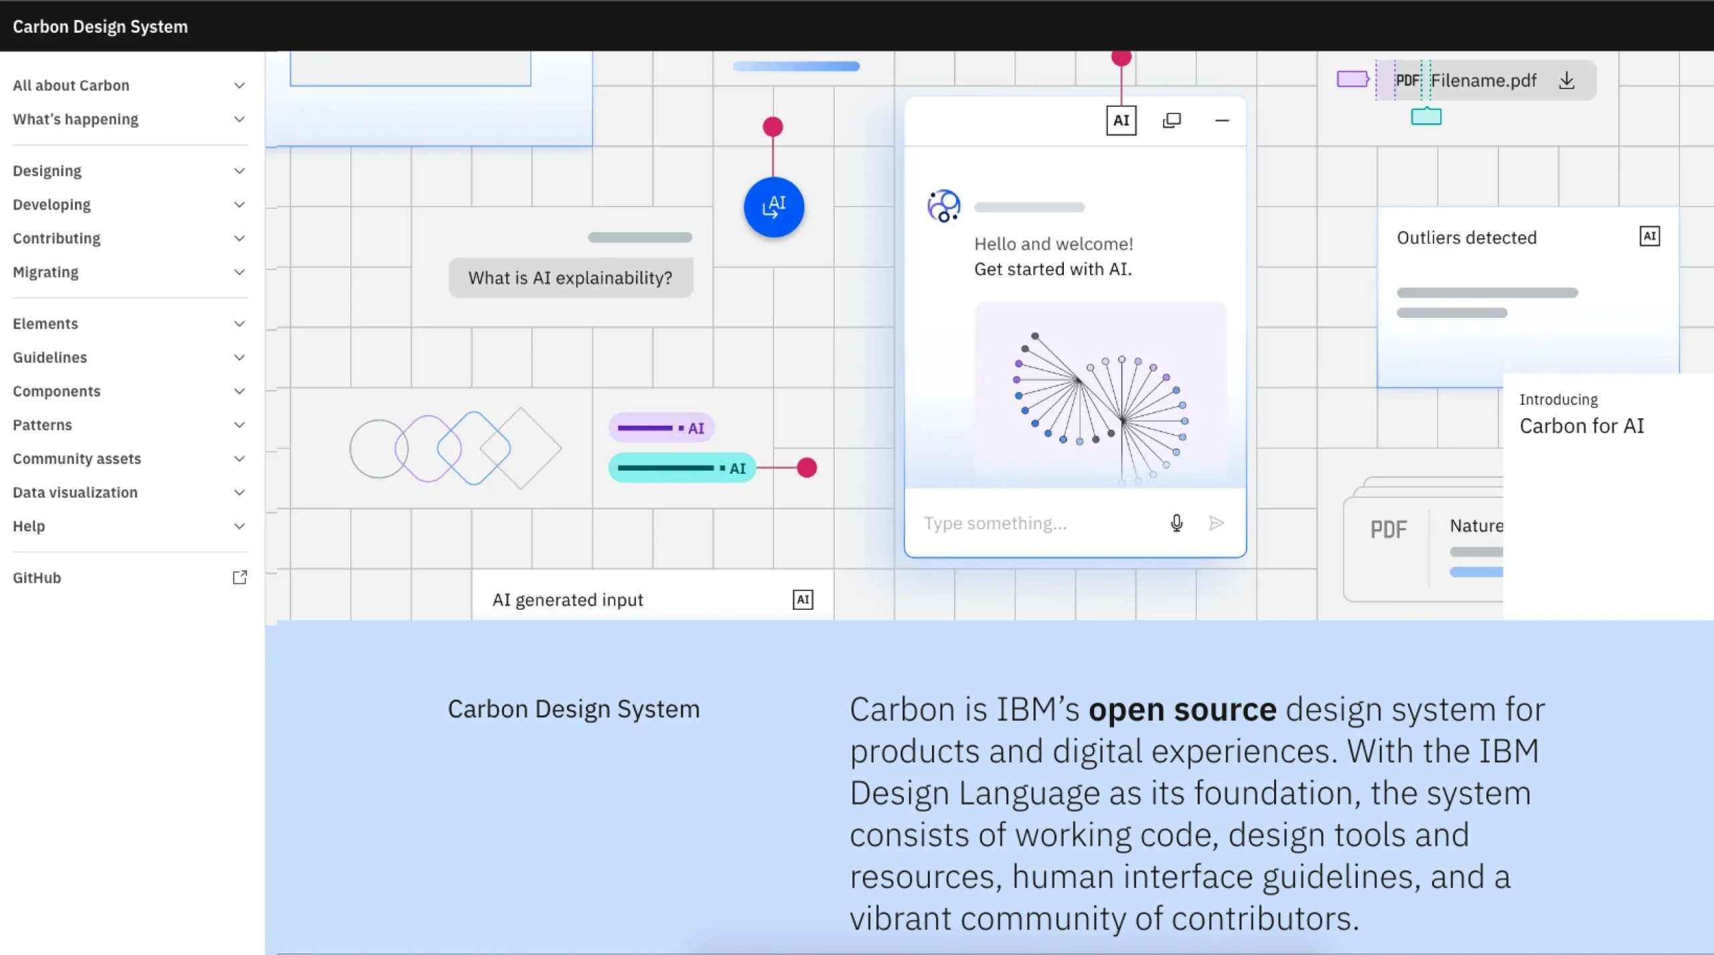Viewport: 1714px width, 955px height.
Task: Click the AI label in chat window header
Action: 1121,120
